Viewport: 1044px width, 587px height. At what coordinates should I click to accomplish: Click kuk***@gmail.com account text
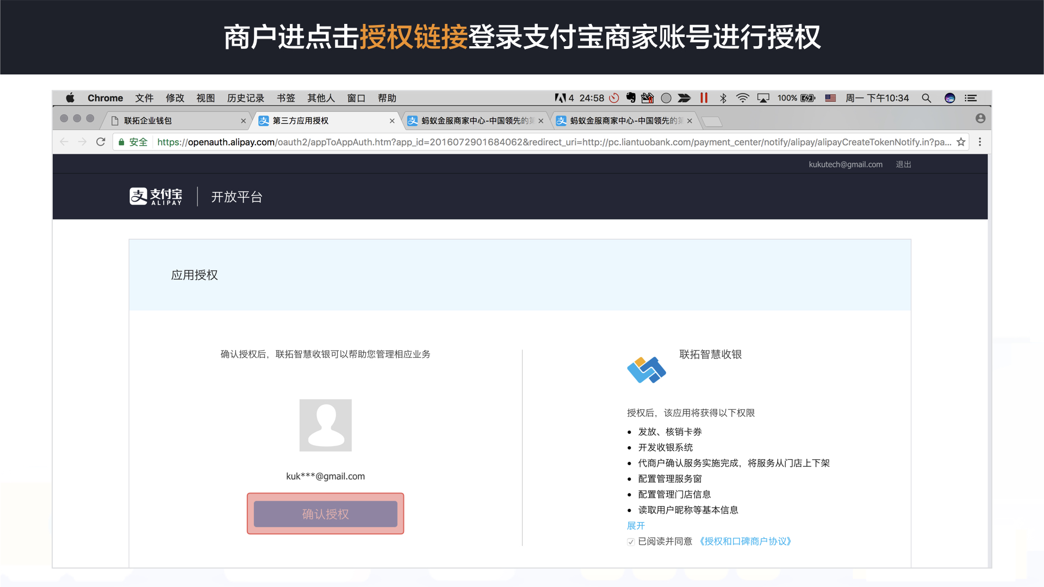pos(325,476)
